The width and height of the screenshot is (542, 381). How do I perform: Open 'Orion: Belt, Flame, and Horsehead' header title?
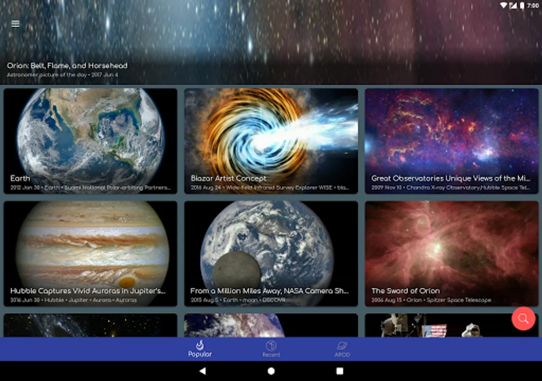point(67,66)
